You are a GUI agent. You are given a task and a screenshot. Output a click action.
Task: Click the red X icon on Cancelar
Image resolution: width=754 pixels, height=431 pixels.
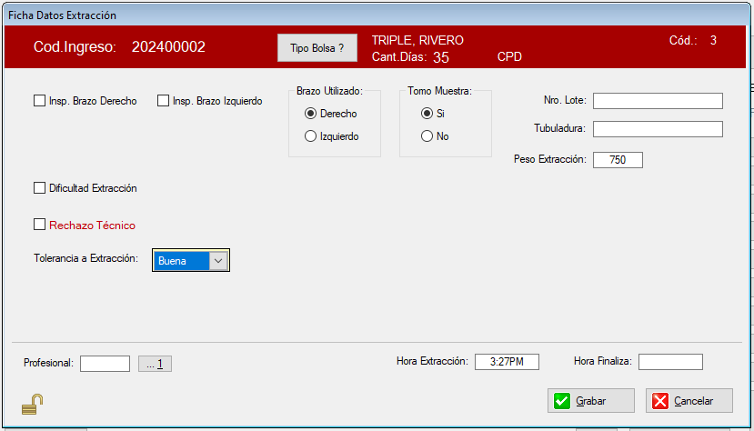tap(660, 401)
